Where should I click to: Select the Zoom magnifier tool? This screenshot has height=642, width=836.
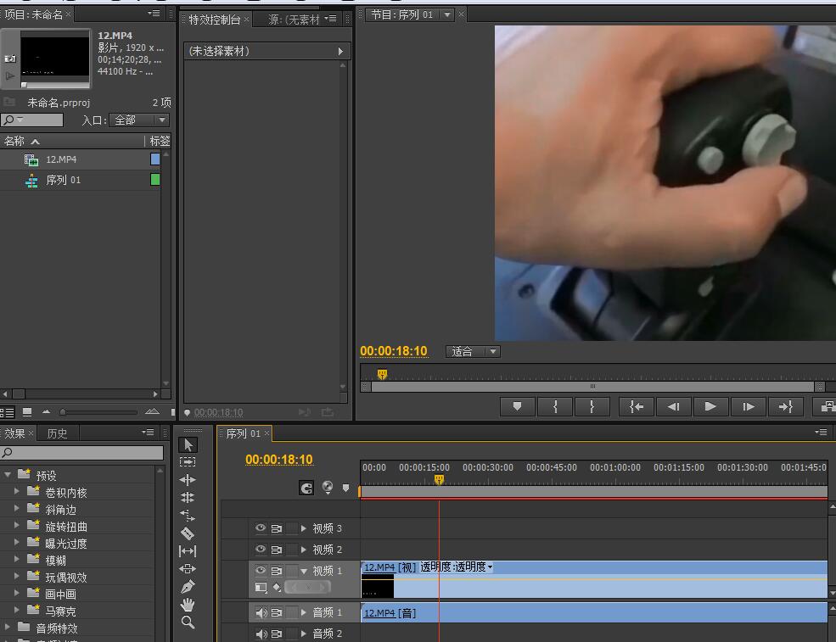[x=188, y=622]
